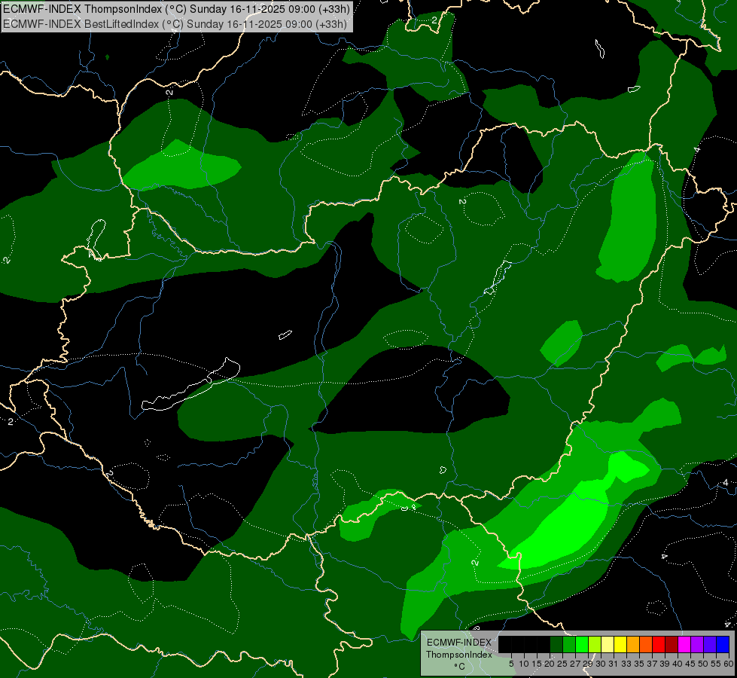Click legend tick value 60
The image size is (737, 678).
coord(729,664)
